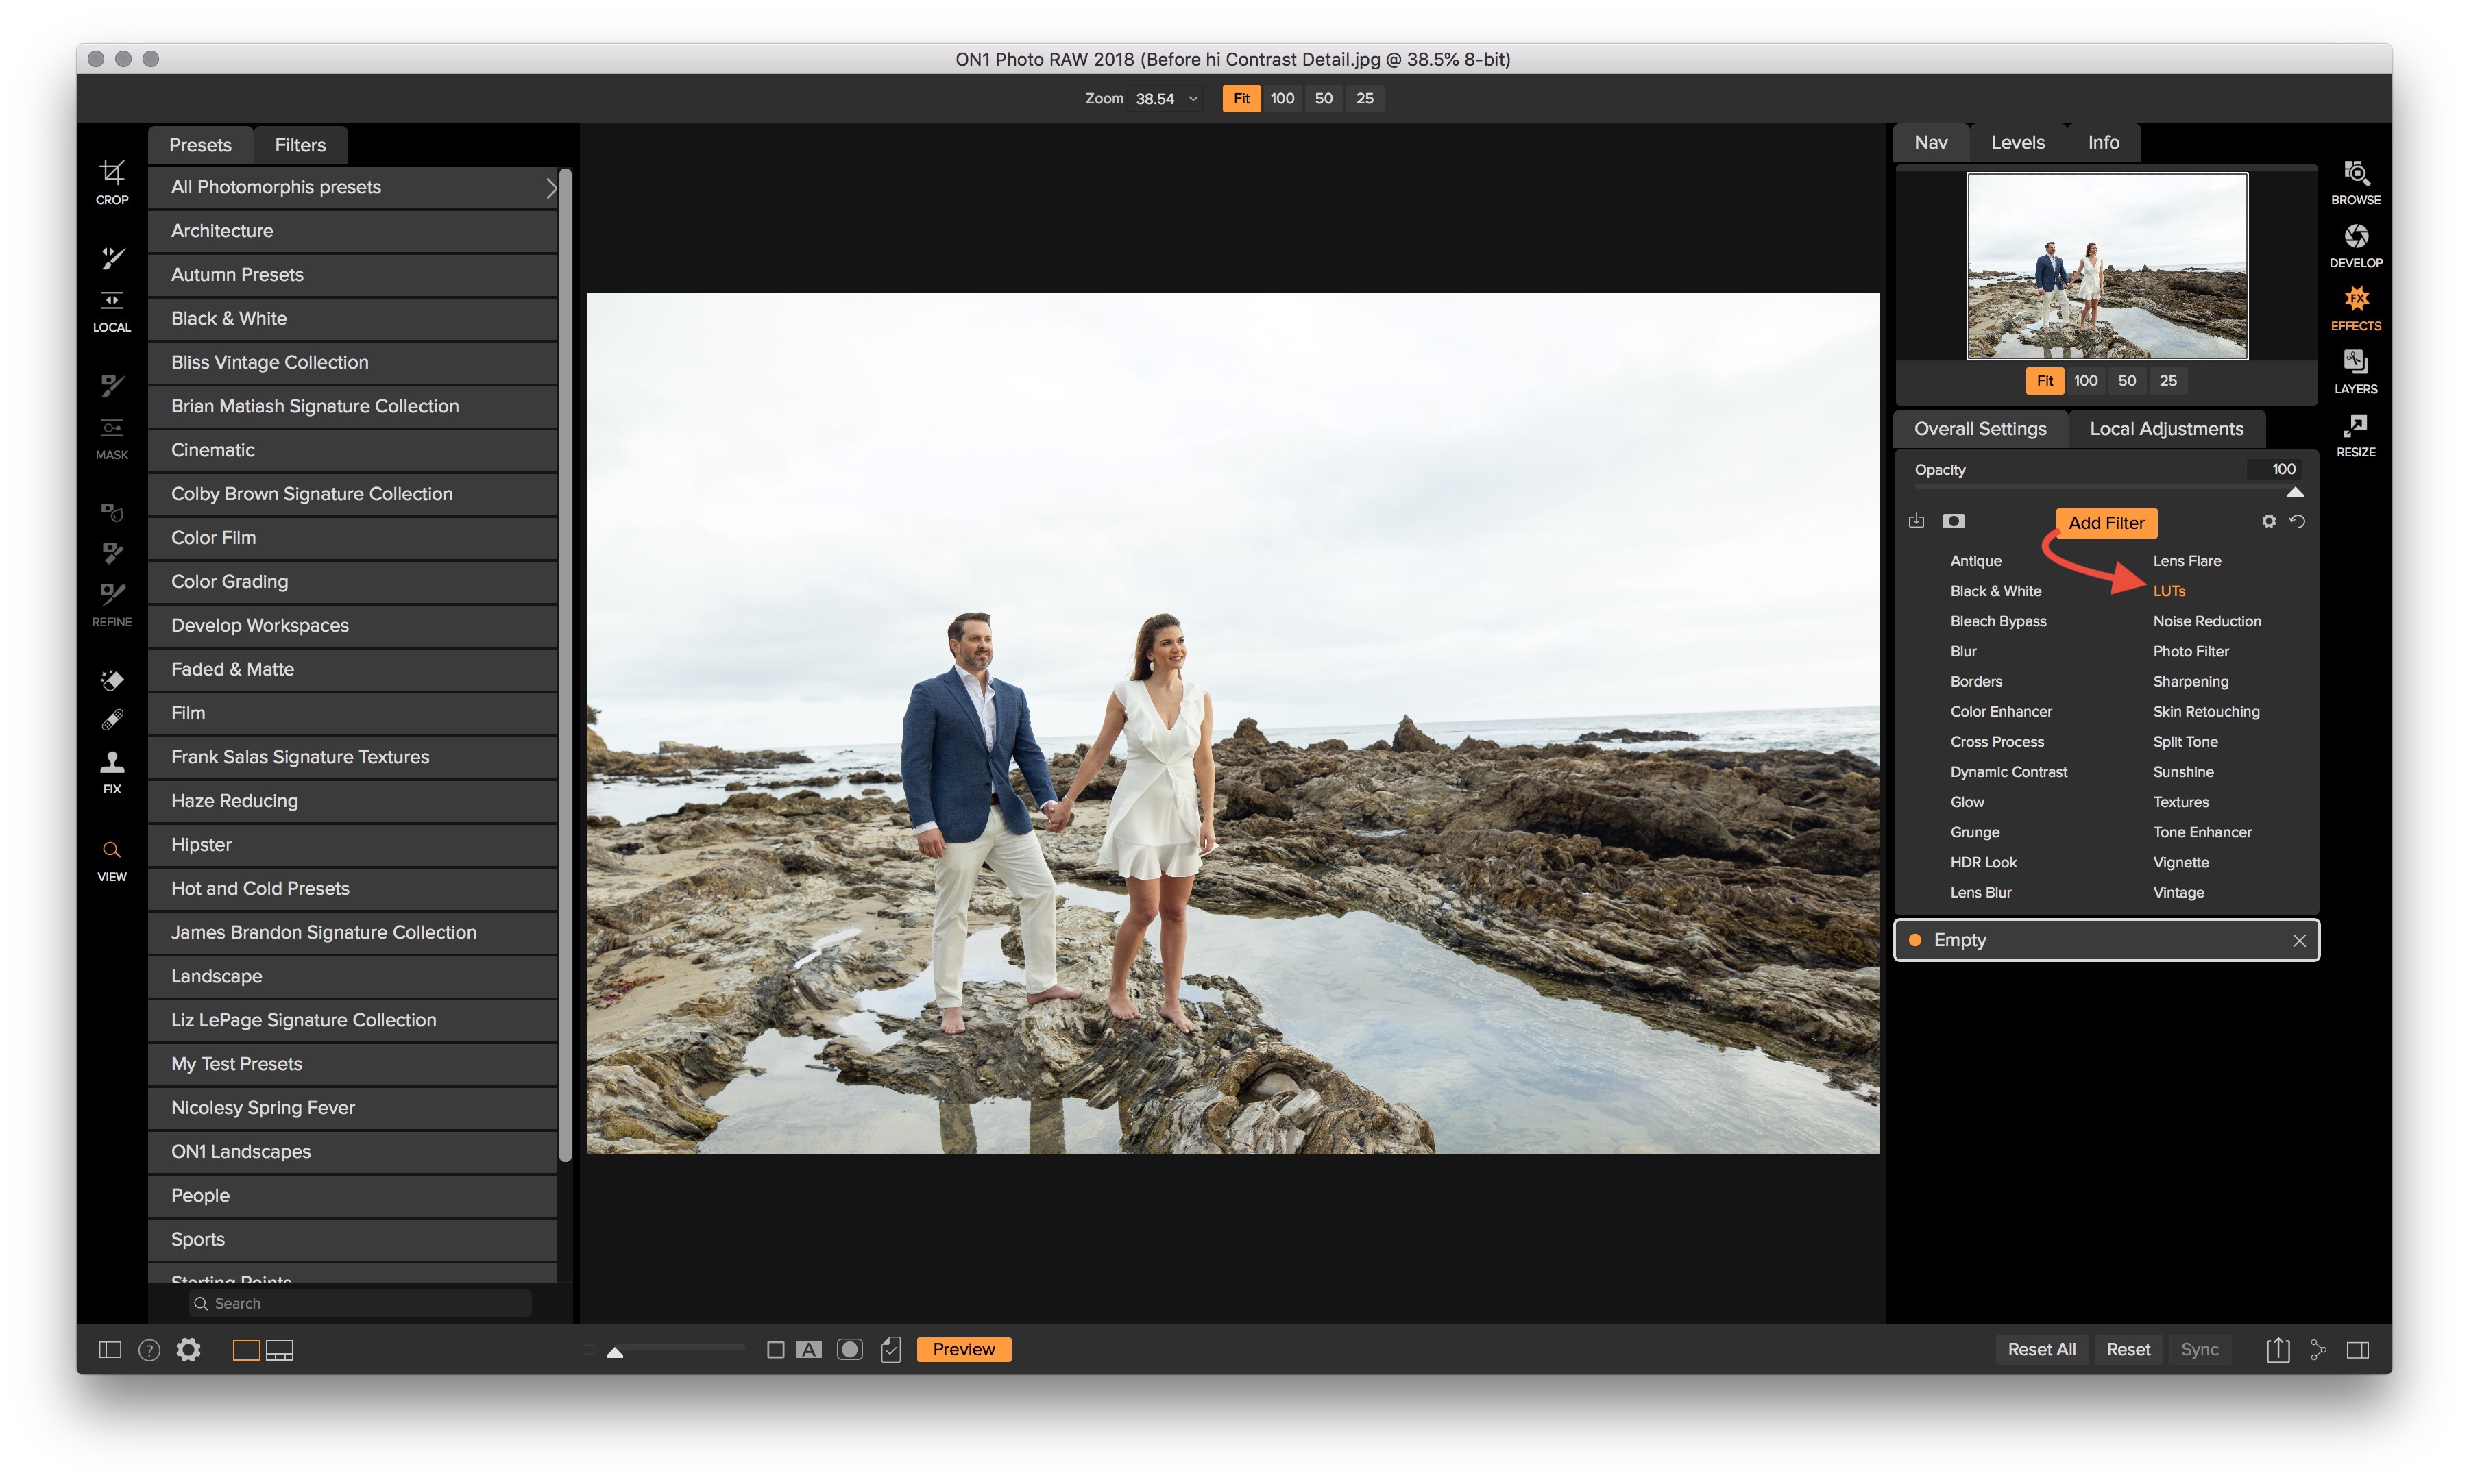Viewport: 2469px width, 1484px height.
Task: Toggle the right panel visibility icon
Action: click(2357, 1350)
